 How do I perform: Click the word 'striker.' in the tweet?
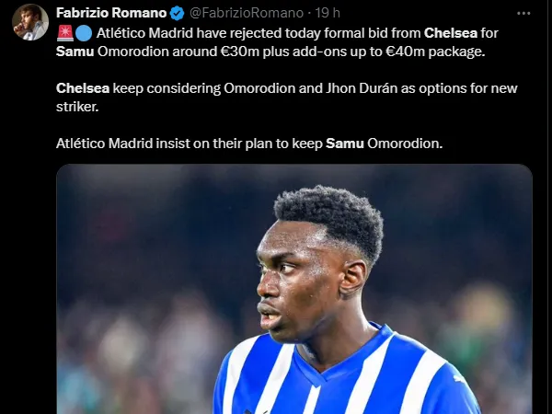[x=77, y=107]
